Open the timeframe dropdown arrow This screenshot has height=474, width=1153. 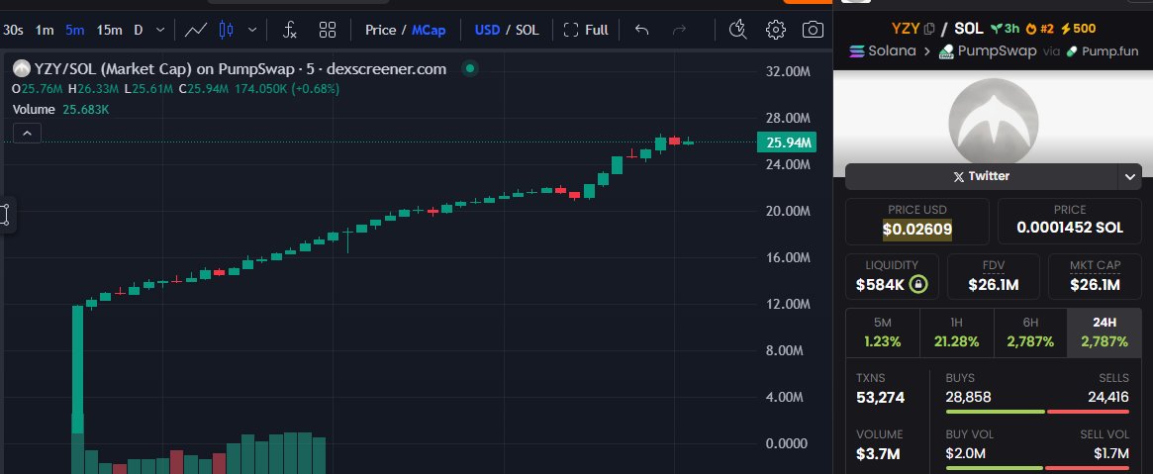pos(160,30)
